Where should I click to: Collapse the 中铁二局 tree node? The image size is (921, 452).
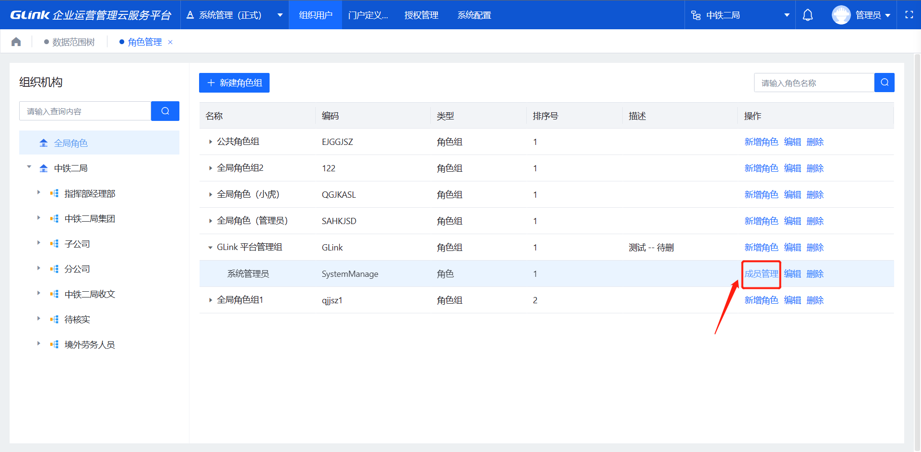(29, 167)
